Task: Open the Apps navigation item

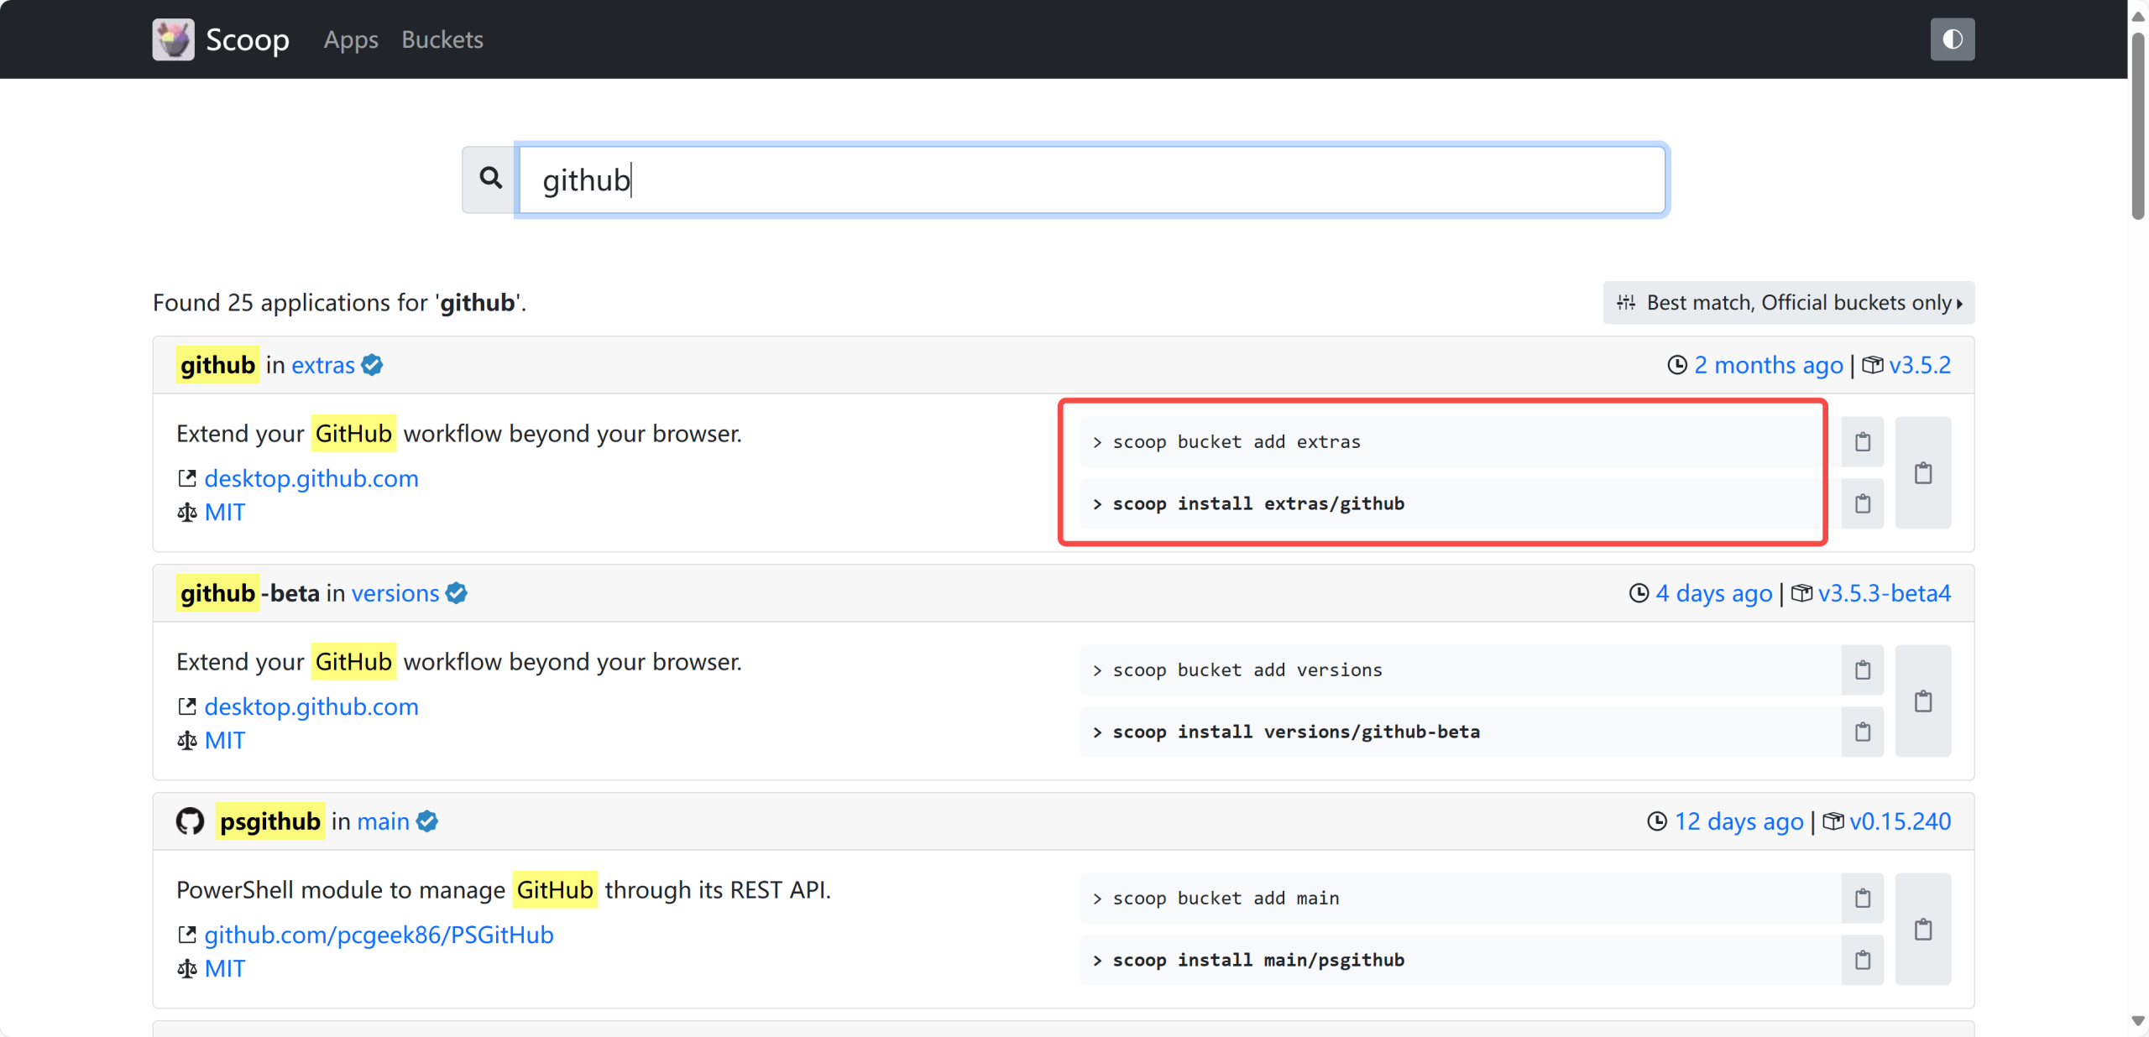Action: click(351, 39)
